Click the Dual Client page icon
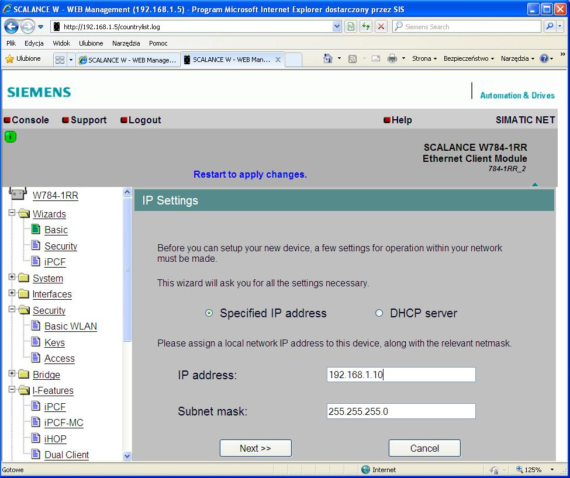 36,453
